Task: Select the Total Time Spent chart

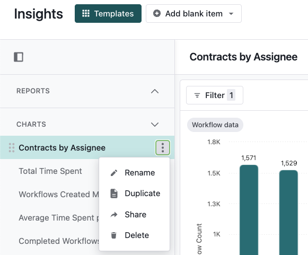Action: click(50, 171)
